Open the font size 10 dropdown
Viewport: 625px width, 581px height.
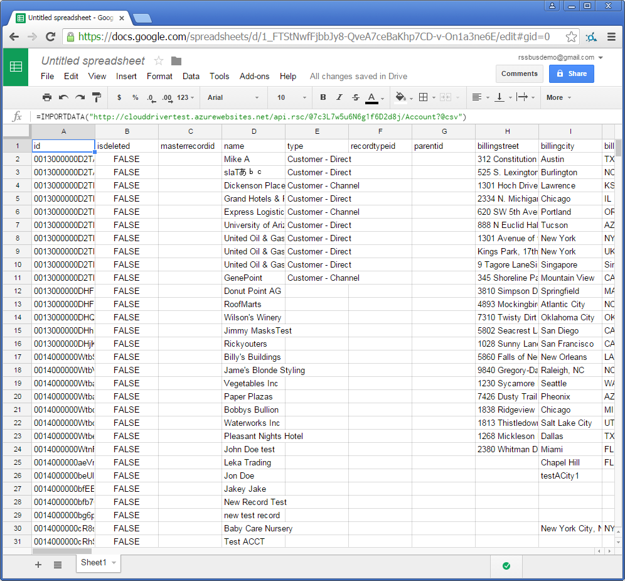tap(292, 97)
